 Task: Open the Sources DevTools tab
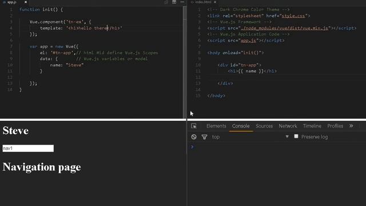(264, 126)
